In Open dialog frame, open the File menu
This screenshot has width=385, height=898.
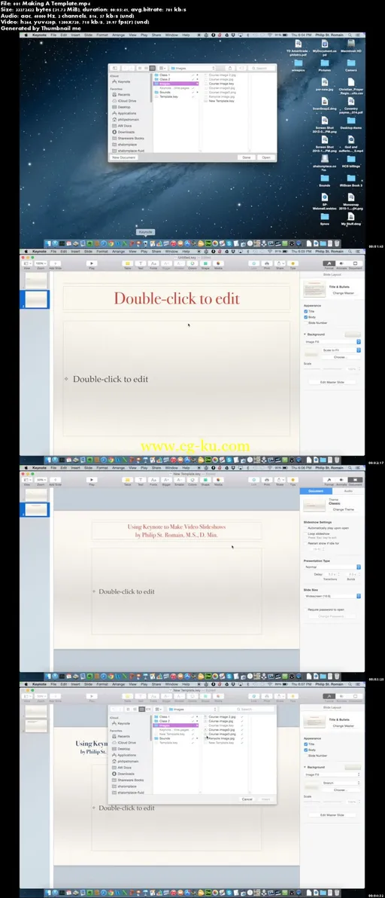click(x=53, y=35)
